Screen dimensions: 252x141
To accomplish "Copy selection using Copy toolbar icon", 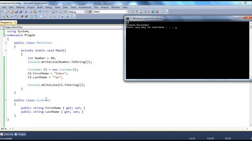I will point(30,12).
